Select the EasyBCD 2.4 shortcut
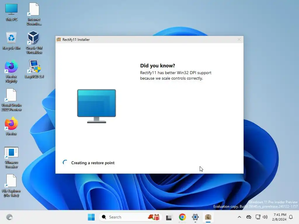This screenshot has height=224, width=299. coord(34,69)
